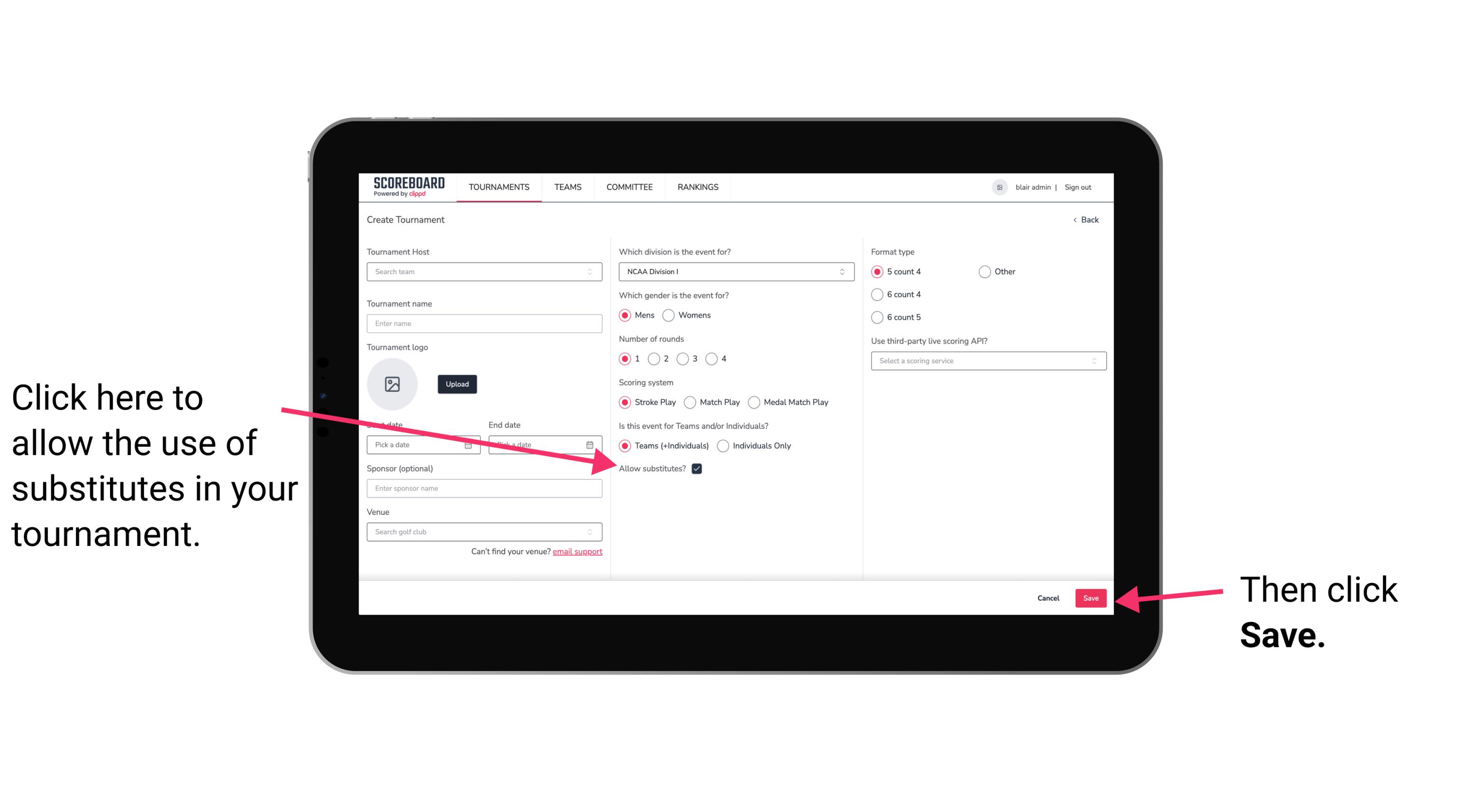Click the TOURNAMENTS navigation tab icon

(498, 187)
